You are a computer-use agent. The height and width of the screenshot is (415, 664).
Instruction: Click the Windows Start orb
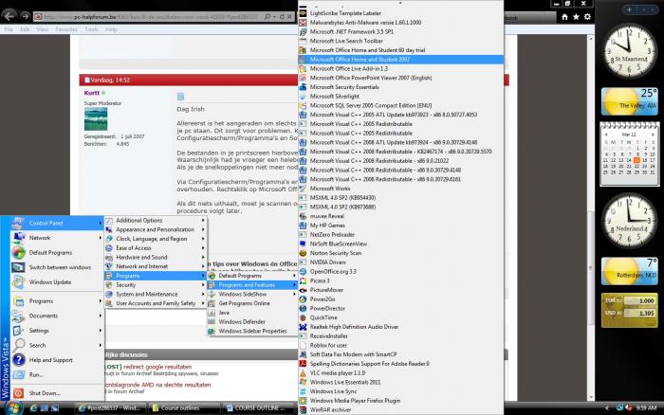click(x=11, y=407)
